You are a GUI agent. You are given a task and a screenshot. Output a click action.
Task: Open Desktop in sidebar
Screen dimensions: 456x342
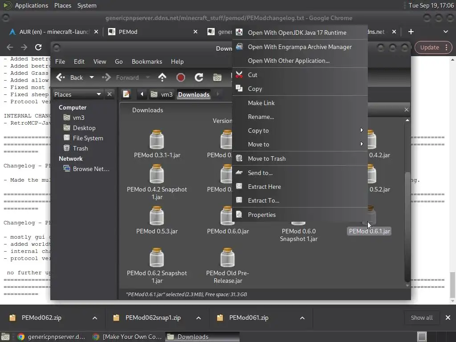[80, 128]
